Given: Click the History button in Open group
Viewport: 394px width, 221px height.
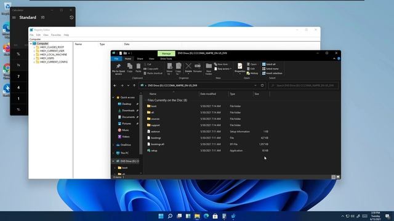Looking at the screenshot, I should (x=252, y=74).
